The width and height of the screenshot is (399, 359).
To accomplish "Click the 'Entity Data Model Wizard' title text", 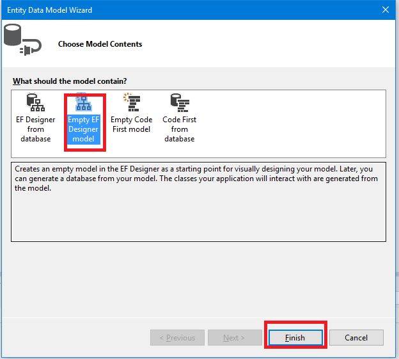I will tap(50, 10).
